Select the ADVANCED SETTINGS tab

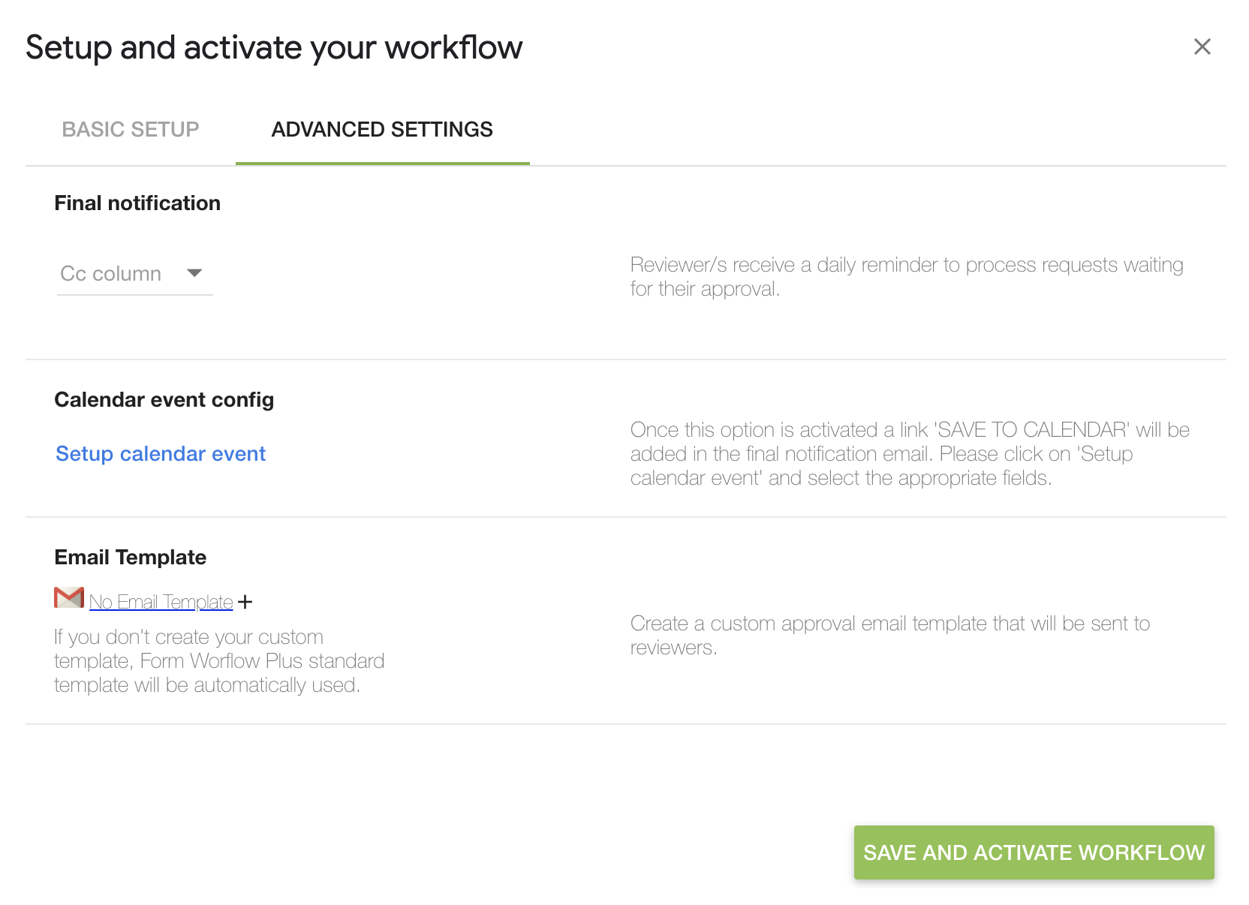pyautogui.click(x=381, y=129)
